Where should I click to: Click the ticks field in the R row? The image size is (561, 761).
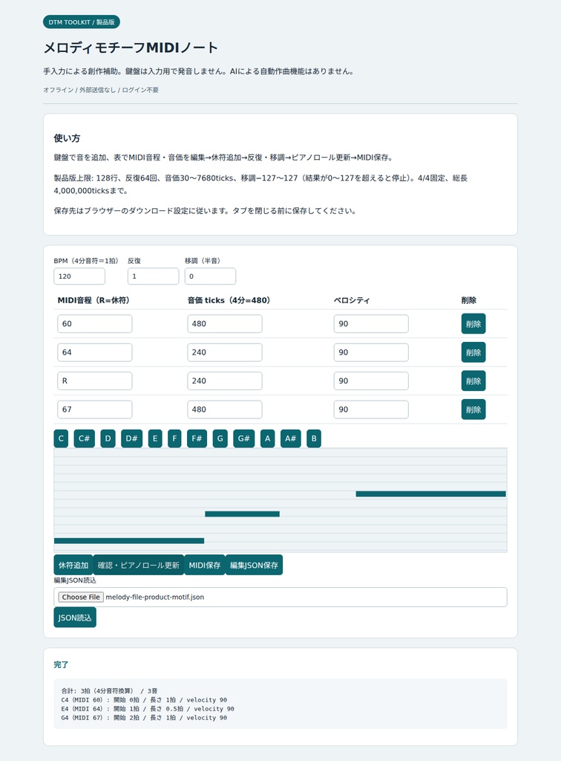click(225, 381)
